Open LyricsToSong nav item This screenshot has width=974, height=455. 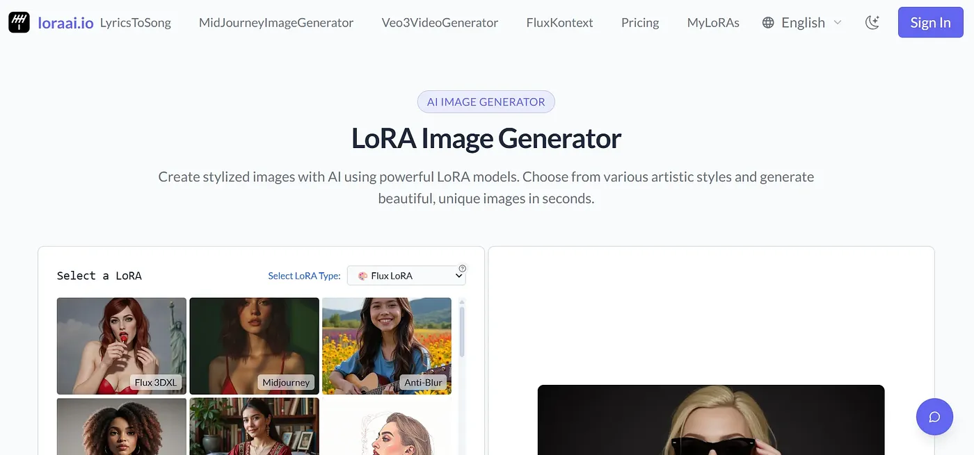[x=135, y=23]
